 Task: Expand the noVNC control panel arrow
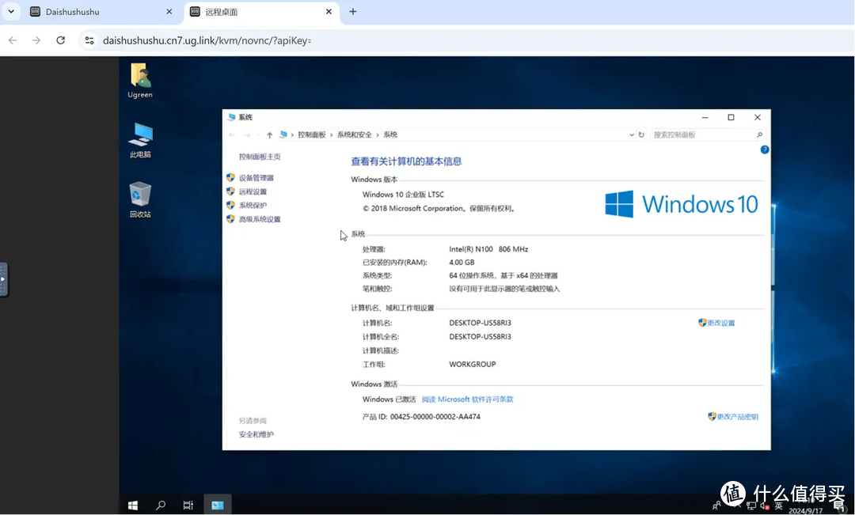3,278
